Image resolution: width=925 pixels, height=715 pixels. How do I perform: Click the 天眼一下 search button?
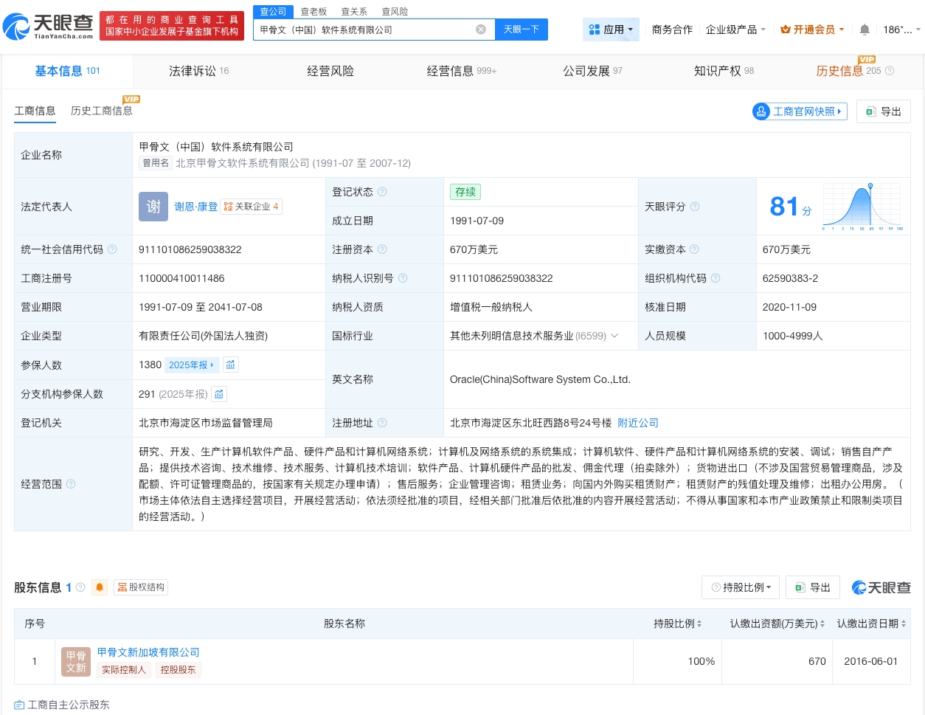click(x=522, y=30)
